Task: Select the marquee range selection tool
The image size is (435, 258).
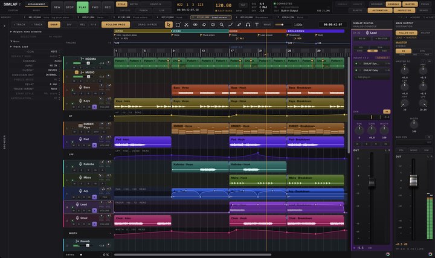Action: [x=178, y=25]
